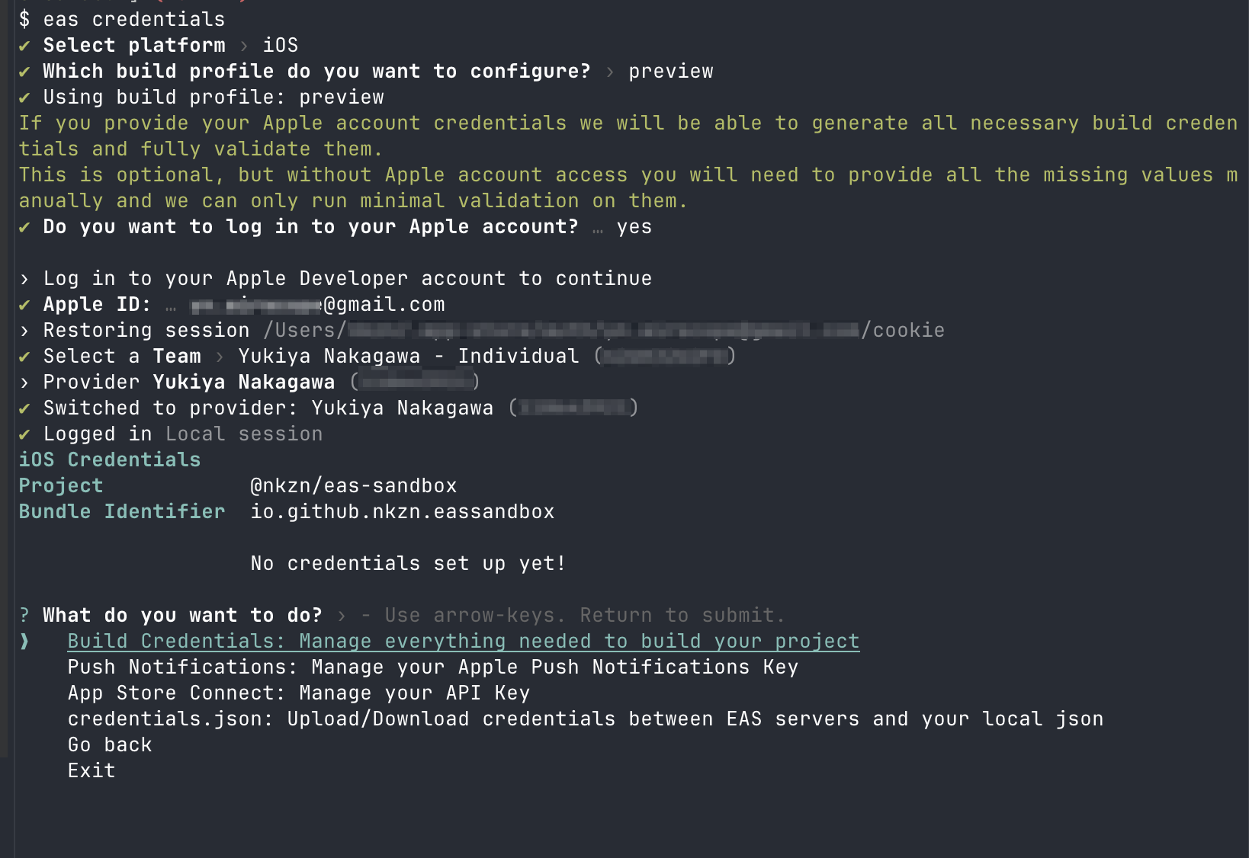Select the Build Credentials menu option
Image resolution: width=1249 pixels, height=858 pixels.
pyautogui.click(x=464, y=642)
